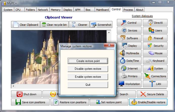Open the Connections dialogue
The image size is (175, 112).
click(155, 76)
